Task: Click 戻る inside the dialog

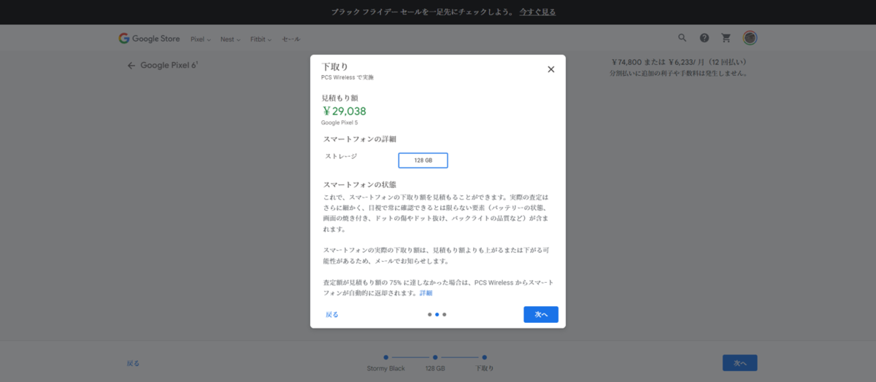Action: coord(332,315)
